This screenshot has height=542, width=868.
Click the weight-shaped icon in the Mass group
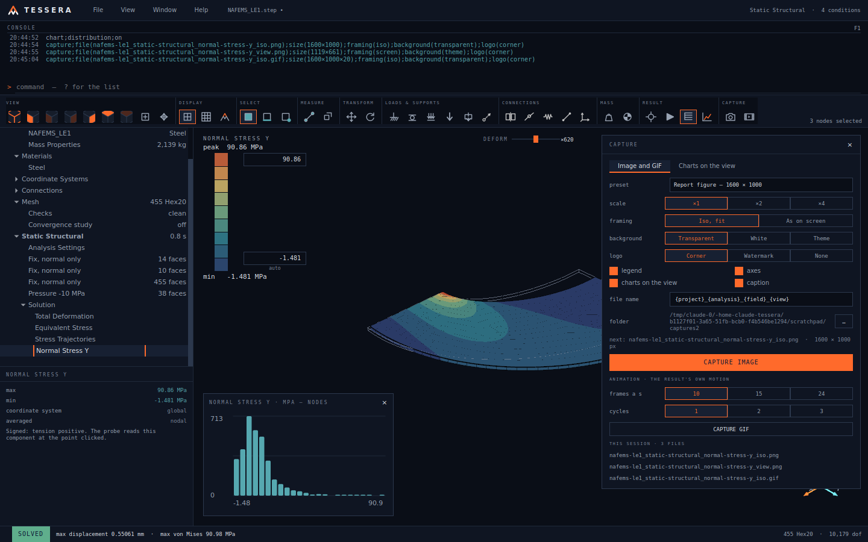tap(609, 117)
